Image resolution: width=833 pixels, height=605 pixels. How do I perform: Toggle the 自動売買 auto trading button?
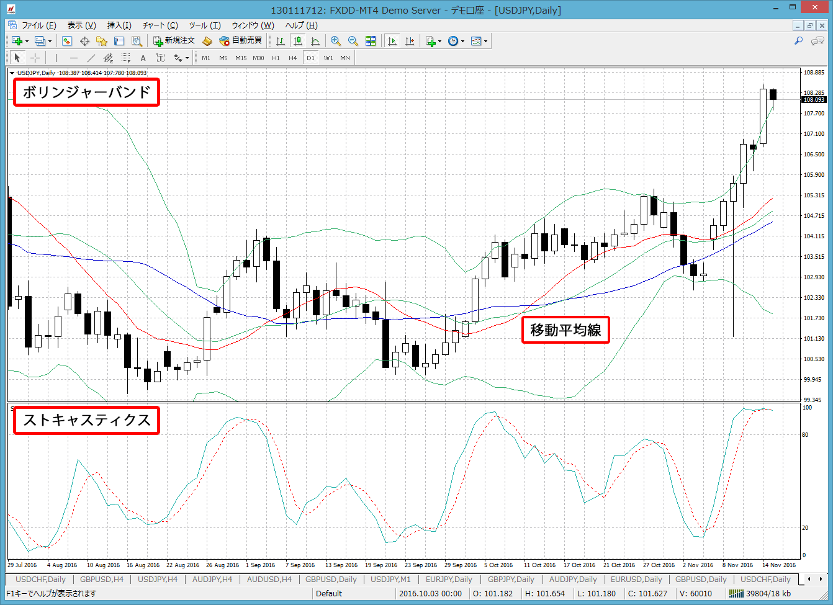point(241,41)
